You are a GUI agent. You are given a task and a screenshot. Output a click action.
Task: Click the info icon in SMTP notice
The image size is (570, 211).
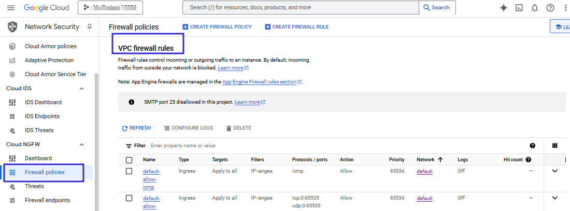(132, 102)
